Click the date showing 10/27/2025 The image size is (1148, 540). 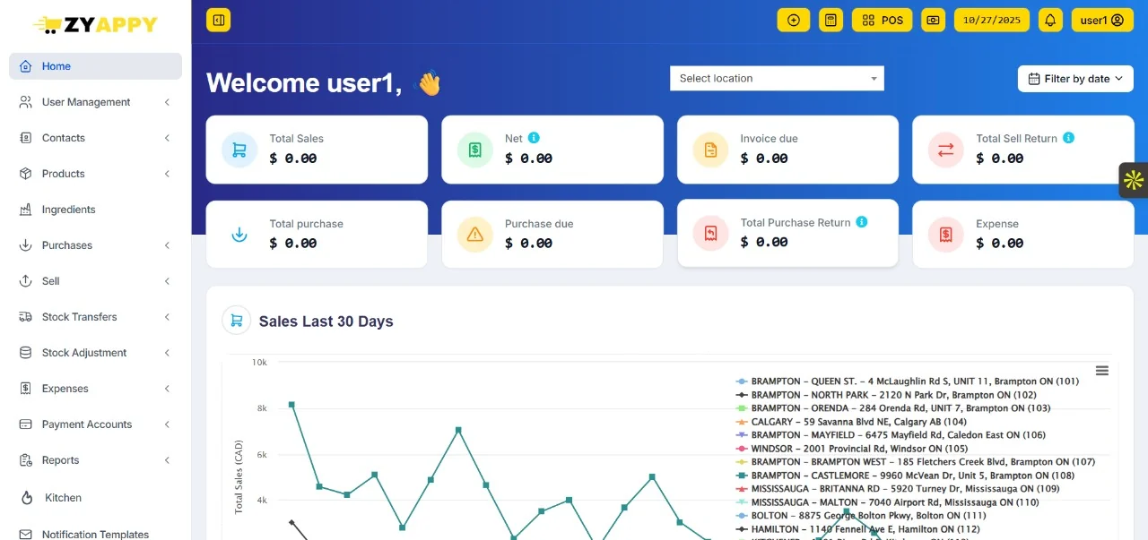point(991,19)
